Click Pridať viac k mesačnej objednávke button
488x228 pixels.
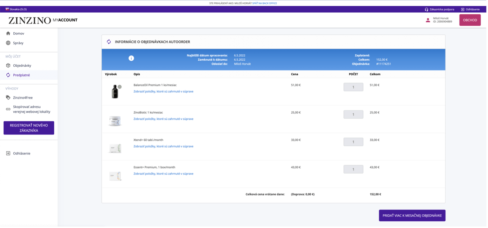click(412, 215)
